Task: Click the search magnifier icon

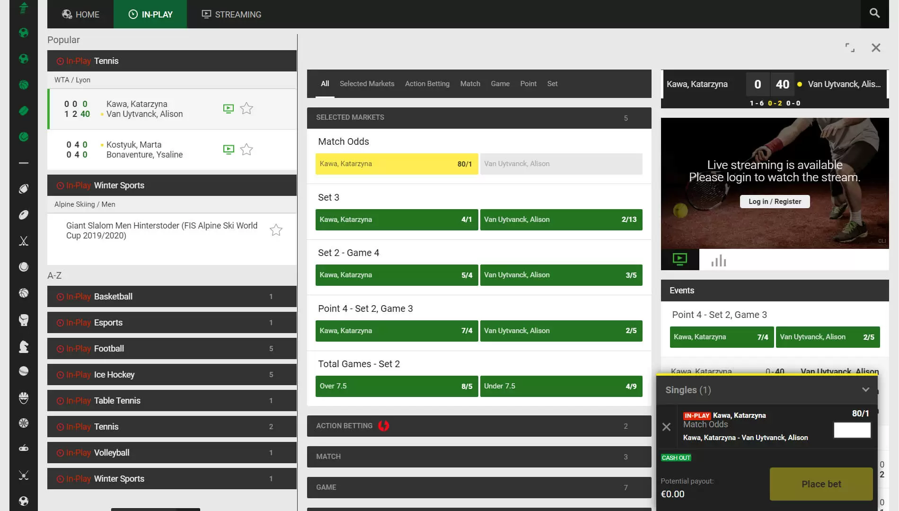Action: click(x=874, y=13)
